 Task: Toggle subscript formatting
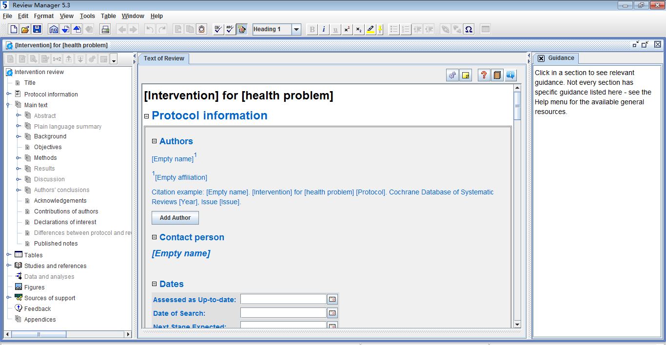(359, 29)
